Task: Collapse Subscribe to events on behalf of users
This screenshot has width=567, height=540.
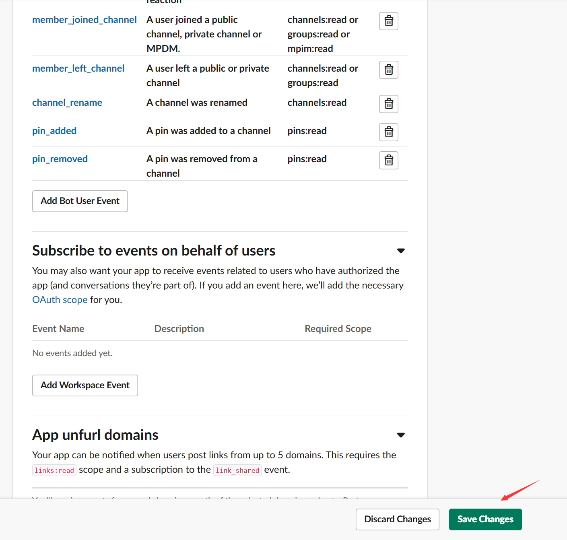Action: click(x=400, y=251)
